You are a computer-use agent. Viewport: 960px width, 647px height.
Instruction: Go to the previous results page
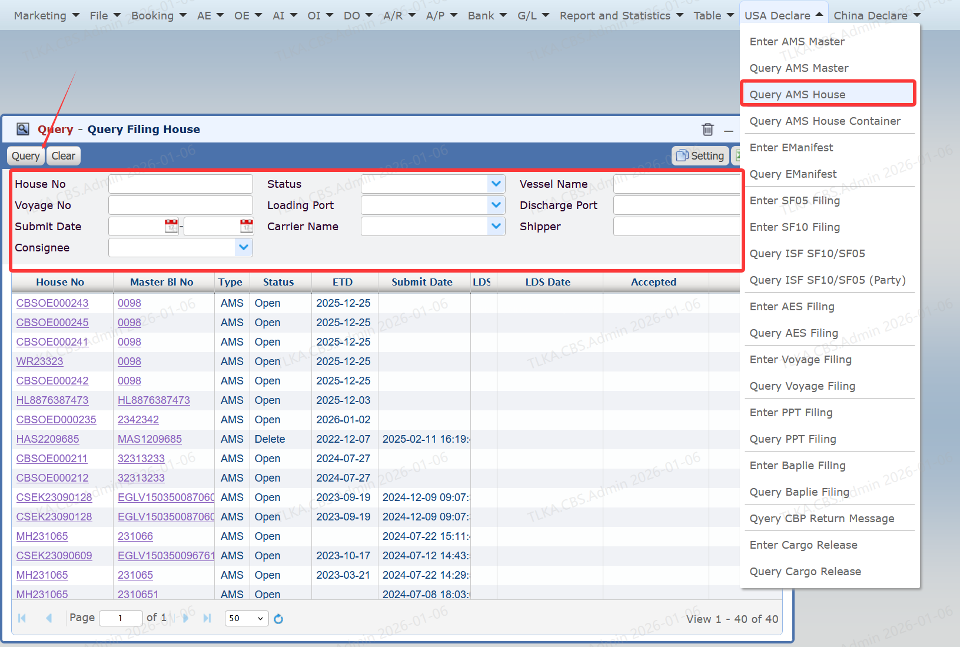(x=49, y=618)
